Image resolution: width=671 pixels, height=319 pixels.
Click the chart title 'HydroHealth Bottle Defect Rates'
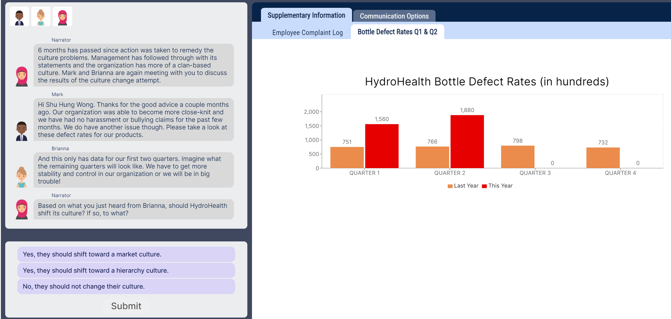487,82
